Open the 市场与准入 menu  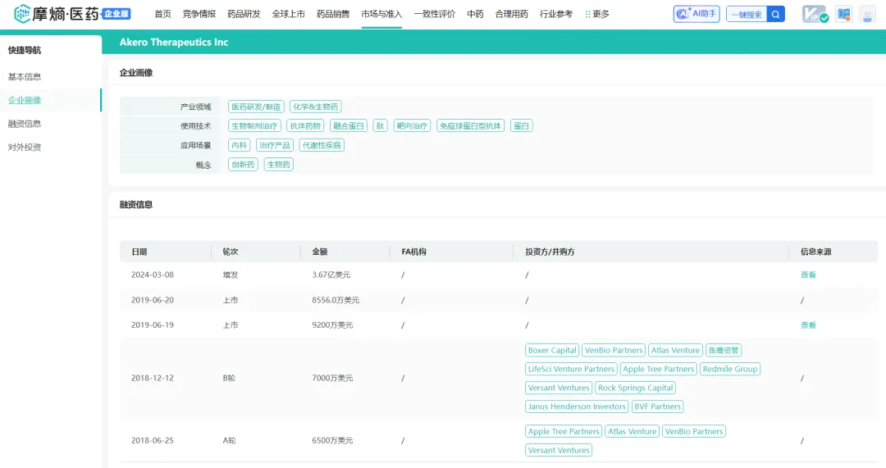pyautogui.click(x=381, y=14)
